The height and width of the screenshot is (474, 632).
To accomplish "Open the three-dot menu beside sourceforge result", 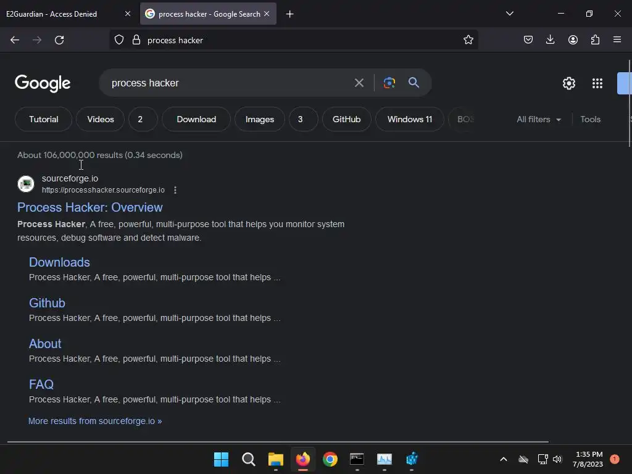I will (x=175, y=190).
